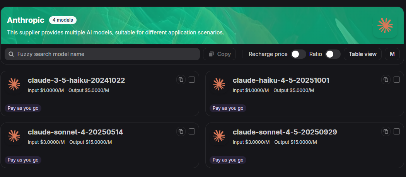Check the claude-sonnet-4-5-20250929 checkbox
The image size is (406, 177).
[397, 131]
